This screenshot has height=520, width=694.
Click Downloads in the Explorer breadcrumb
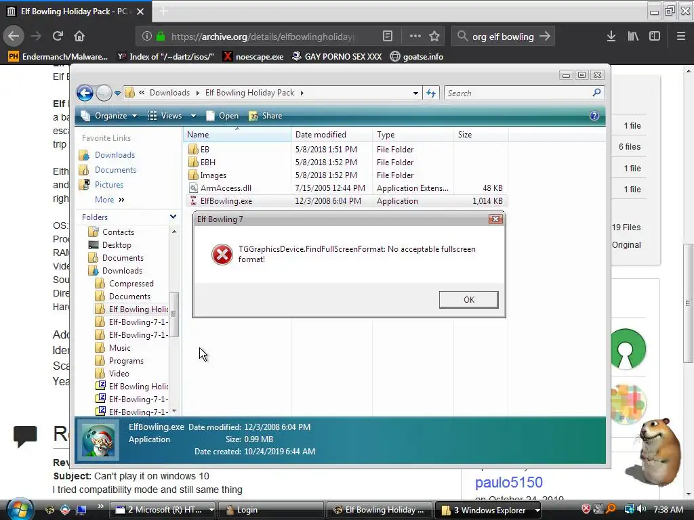point(169,93)
